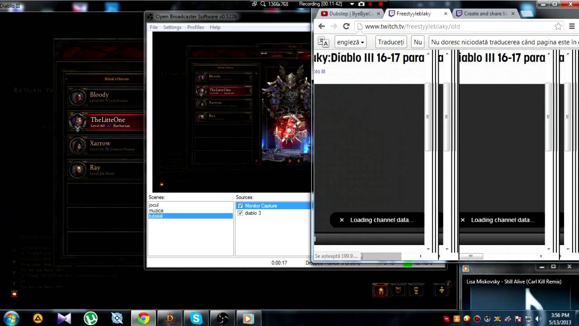This screenshot has height=326, width=579.
Task: Click the third Diablo III bottom bar icon
Action: pos(416,290)
